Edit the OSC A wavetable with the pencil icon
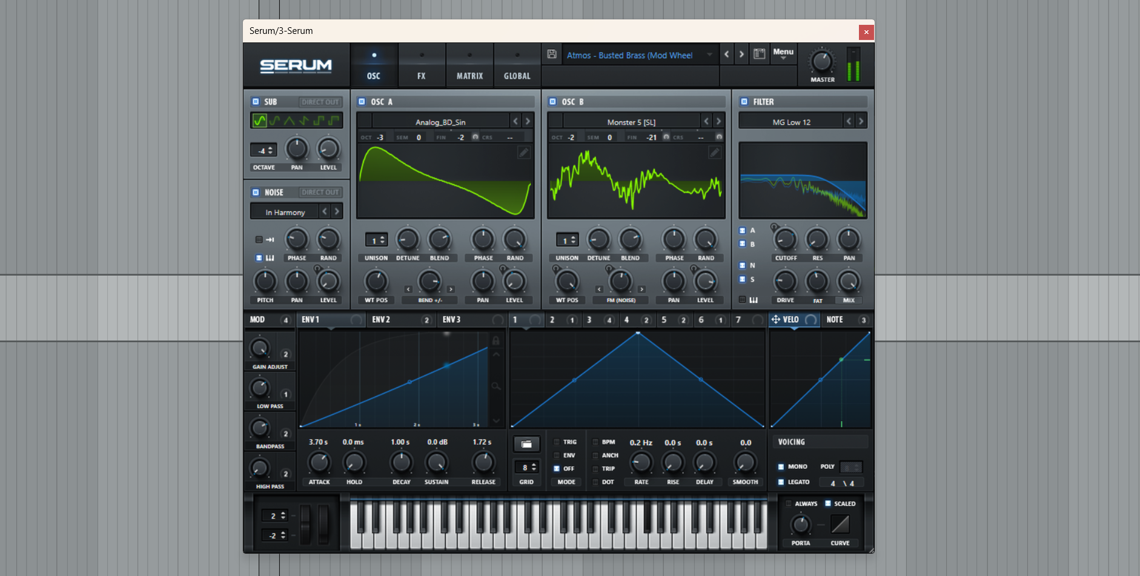 [523, 152]
